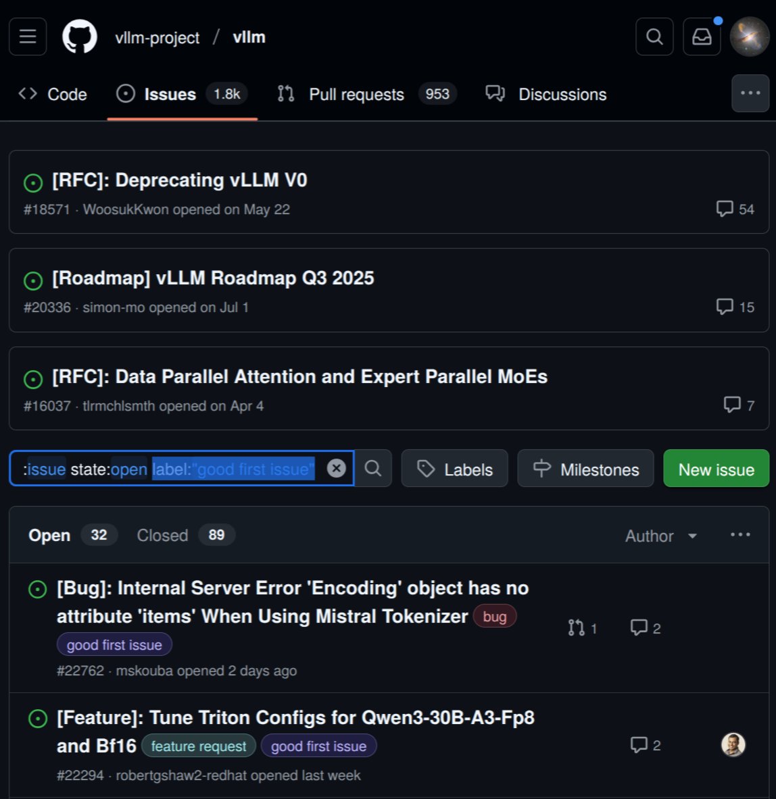Image resolution: width=776 pixels, height=799 pixels.
Task: Show Open issues (32)
Action: point(73,535)
